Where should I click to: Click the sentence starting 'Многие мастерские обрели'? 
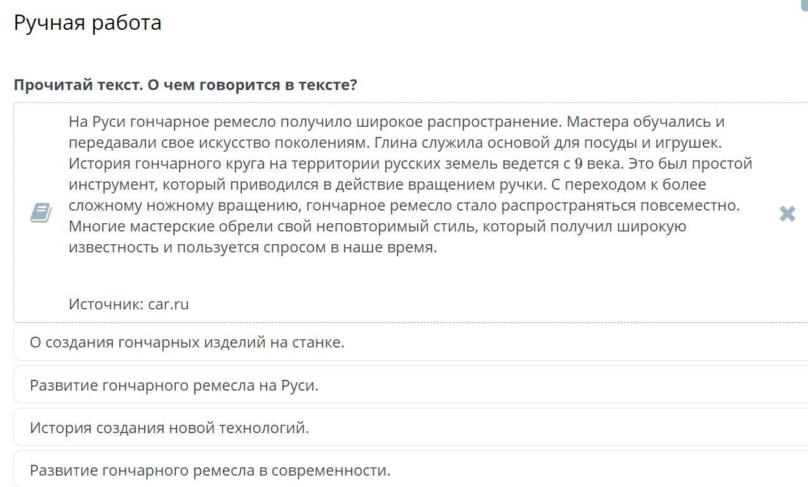tap(377, 237)
